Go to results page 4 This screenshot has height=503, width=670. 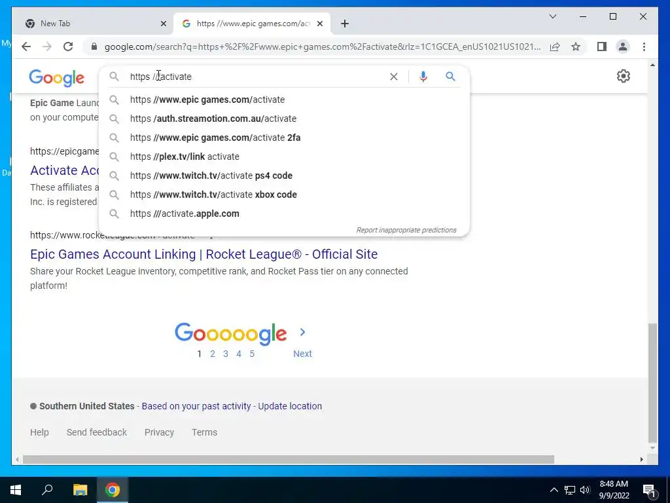(239, 354)
